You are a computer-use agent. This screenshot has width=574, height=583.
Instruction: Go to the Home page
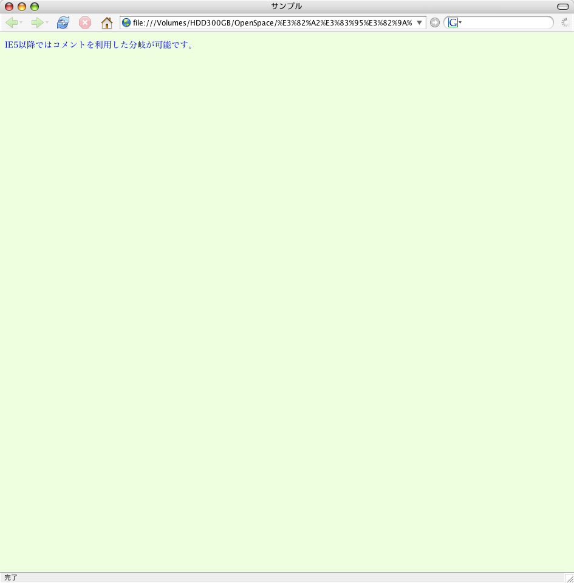click(x=107, y=22)
